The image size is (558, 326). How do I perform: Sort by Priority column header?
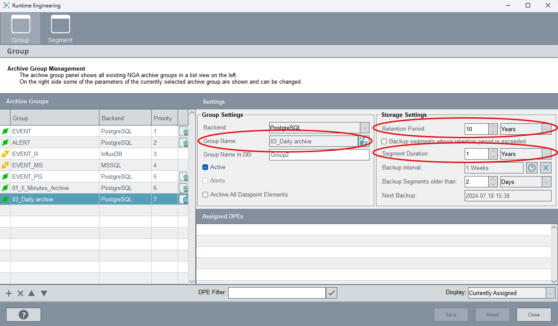tap(164, 118)
